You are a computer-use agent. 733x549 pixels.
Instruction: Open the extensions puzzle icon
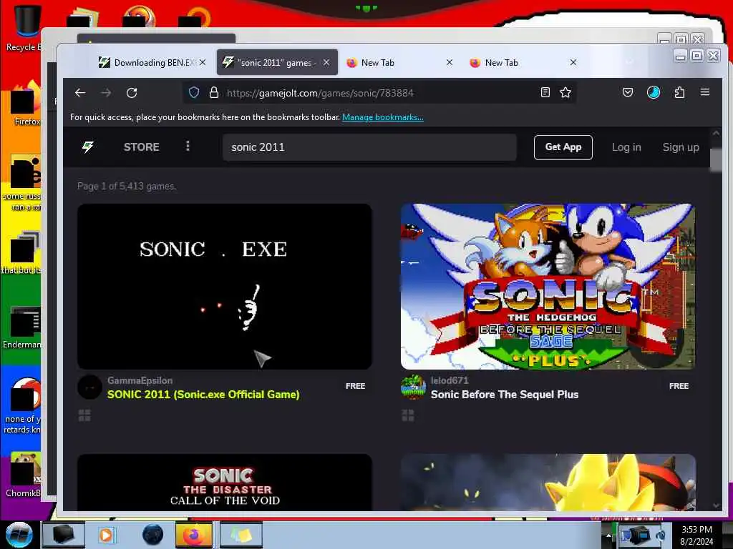(679, 92)
